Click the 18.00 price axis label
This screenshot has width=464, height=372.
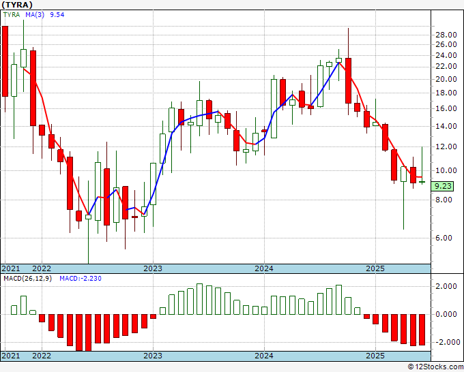tap(446, 93)
